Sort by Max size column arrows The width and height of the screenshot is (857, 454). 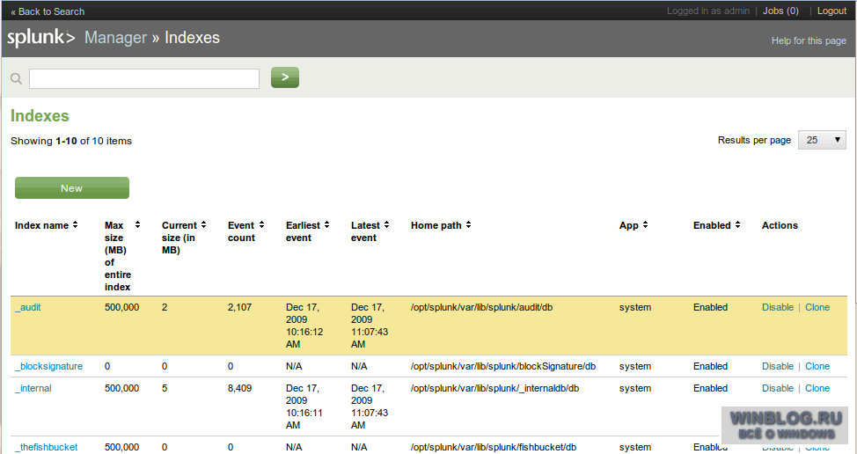[x=138, y=224]
